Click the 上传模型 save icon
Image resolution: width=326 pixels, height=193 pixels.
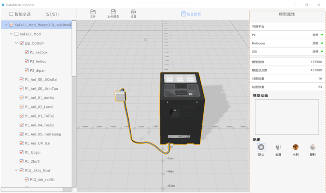113,12
